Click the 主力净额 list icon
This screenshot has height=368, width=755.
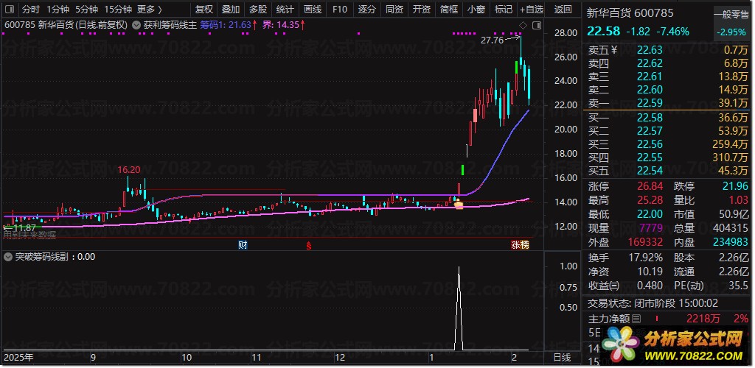[x=636, y=319]
